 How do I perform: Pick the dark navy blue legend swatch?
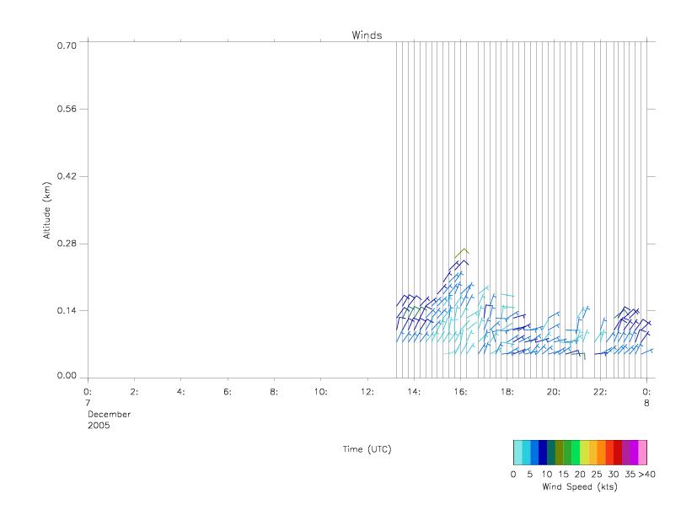pyautogui.click(x=542, y=453)
